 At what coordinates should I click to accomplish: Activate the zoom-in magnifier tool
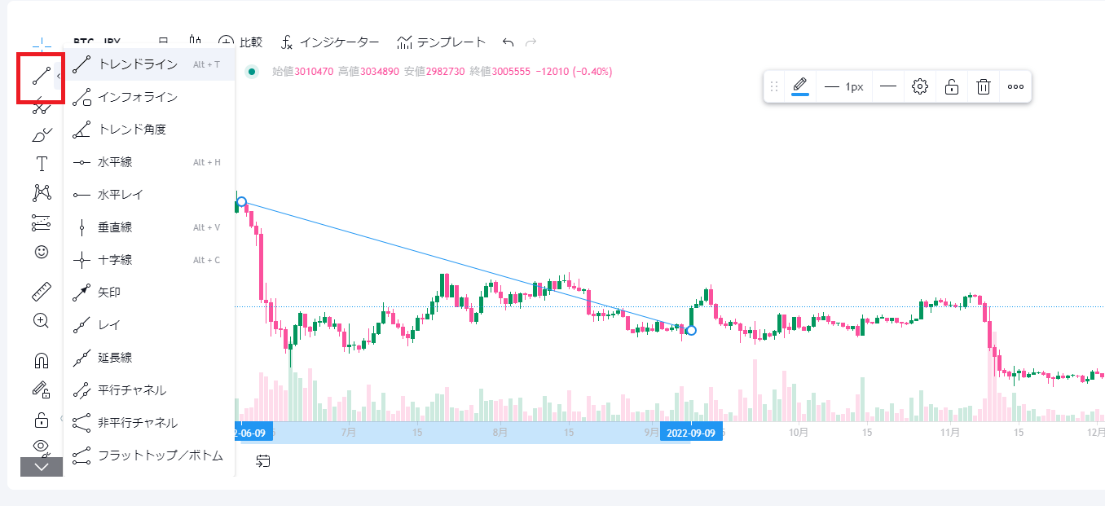(42, 320)
